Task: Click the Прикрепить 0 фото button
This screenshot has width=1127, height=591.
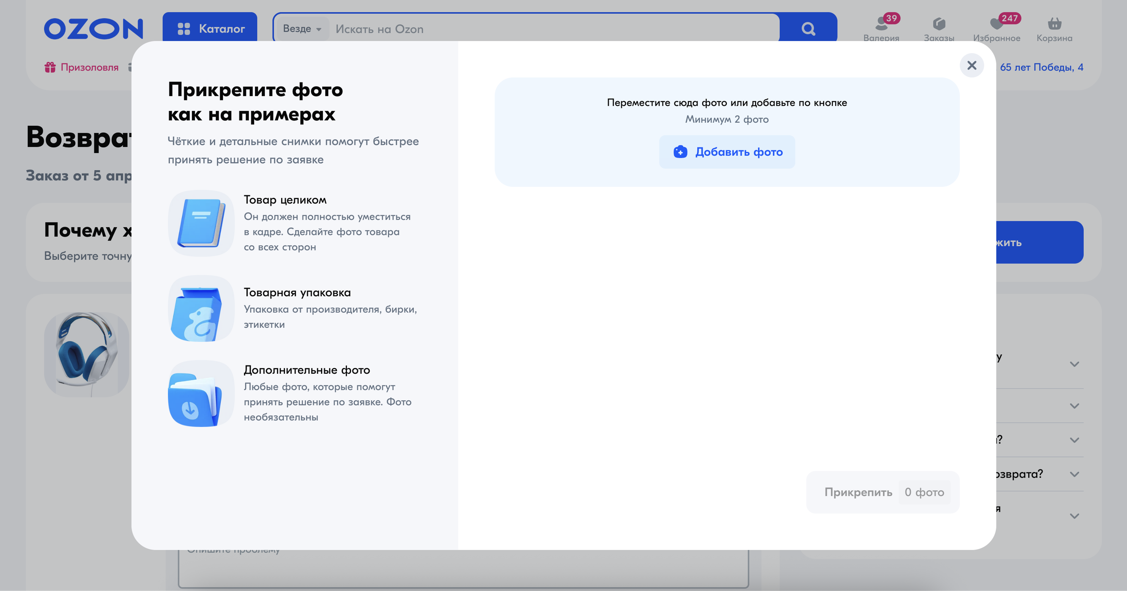Action: 883,492
